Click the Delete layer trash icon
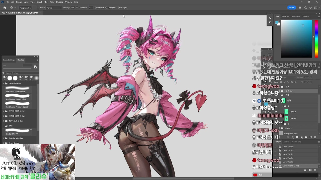321x180 pixels. 315,137
